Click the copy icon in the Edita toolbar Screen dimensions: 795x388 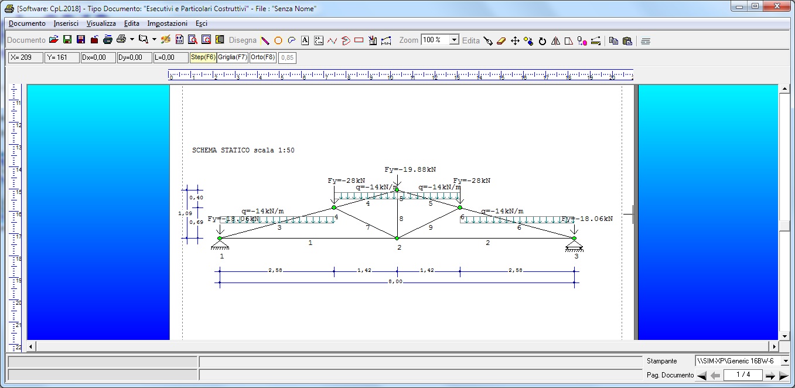(613, 41)
